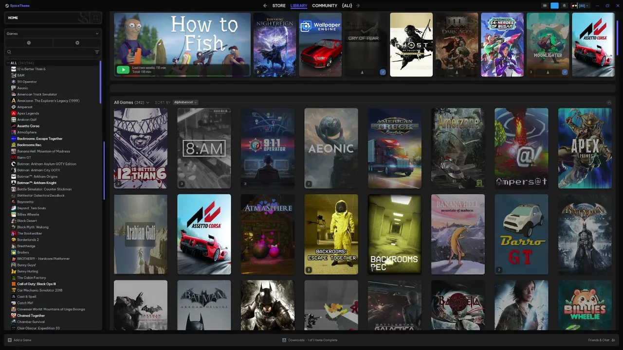Click the download arrow on Cry of Fear
623x350 pixels.
click(362, 72)
